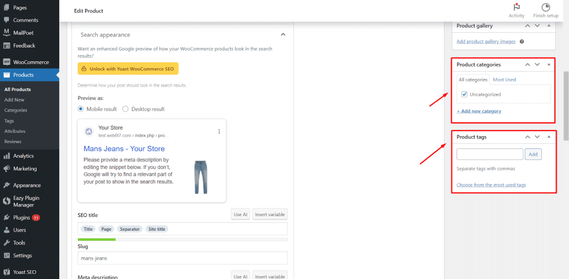Image resolution: width=569 pixels, height=279 pixels.
Task: Click Choose from the most used tags
Action: click(491, 185)
